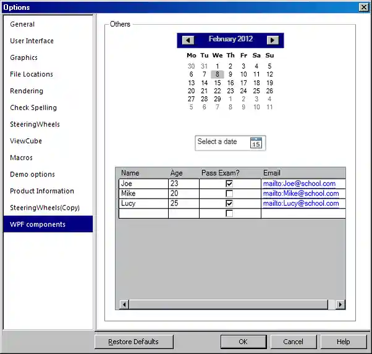Click Lucy's name cell in table

coord(143,204)
